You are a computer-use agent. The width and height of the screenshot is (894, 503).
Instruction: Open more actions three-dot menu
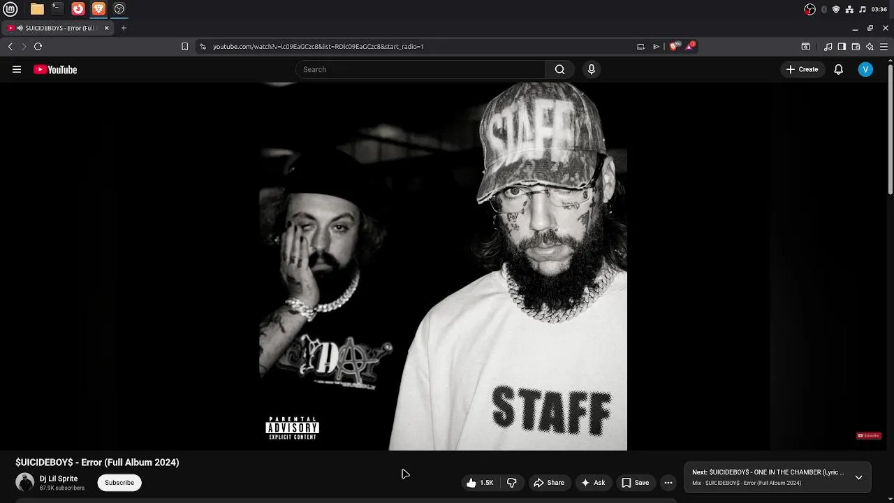[668, 483]
